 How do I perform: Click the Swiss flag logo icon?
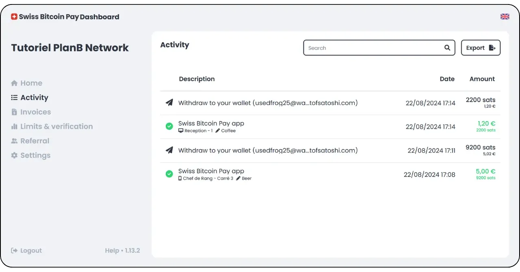click(14, 17)
